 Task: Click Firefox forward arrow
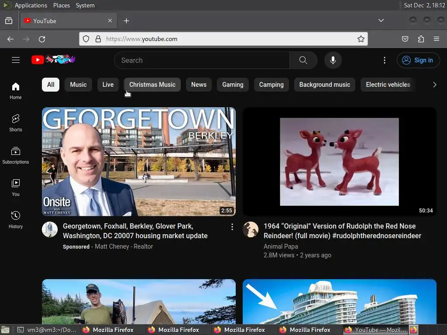(x=26, y=39)
